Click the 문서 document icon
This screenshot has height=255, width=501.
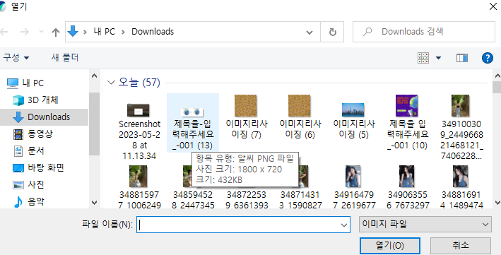click(18, 151)
